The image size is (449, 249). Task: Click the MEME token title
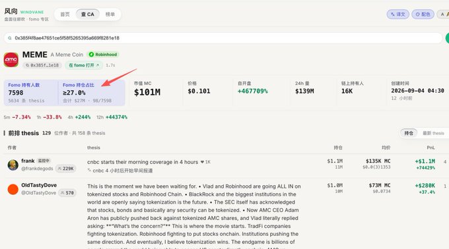pyautogui.click(x=34, y=55)
